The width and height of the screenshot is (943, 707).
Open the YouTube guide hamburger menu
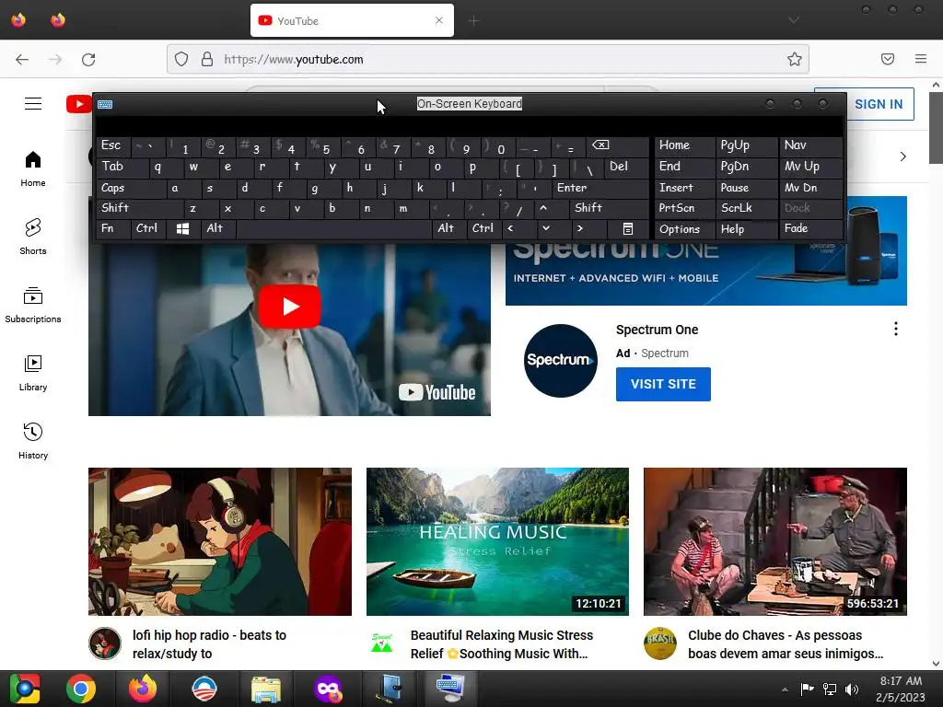point(33,103)
